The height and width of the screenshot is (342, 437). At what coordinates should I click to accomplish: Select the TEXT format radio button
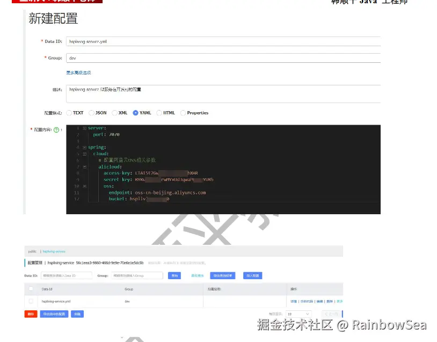pos(69,113)
